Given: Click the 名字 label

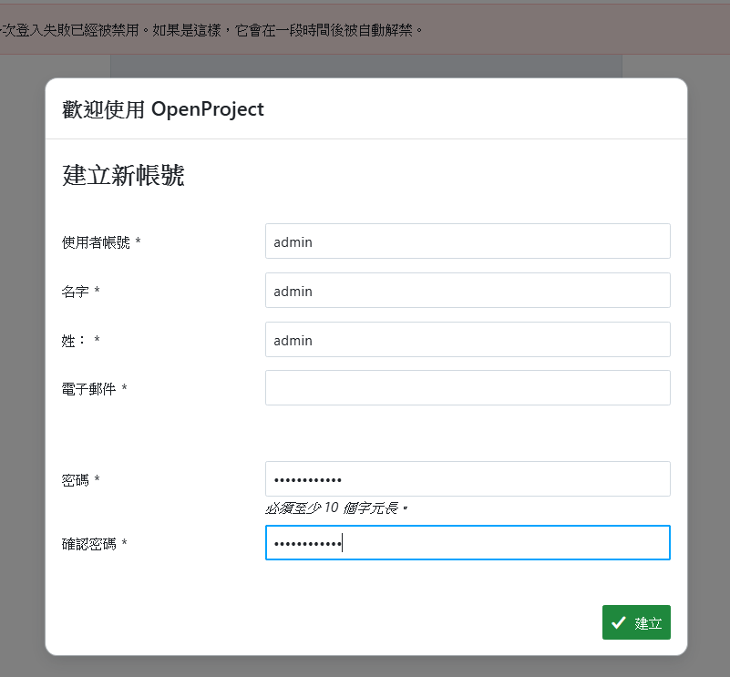Looking at the screenshot, I should click(80, 292).
